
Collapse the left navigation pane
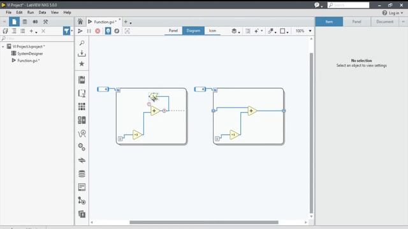4,22
